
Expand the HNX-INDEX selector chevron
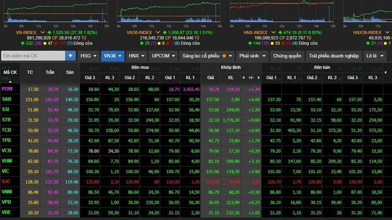(273, 32)
